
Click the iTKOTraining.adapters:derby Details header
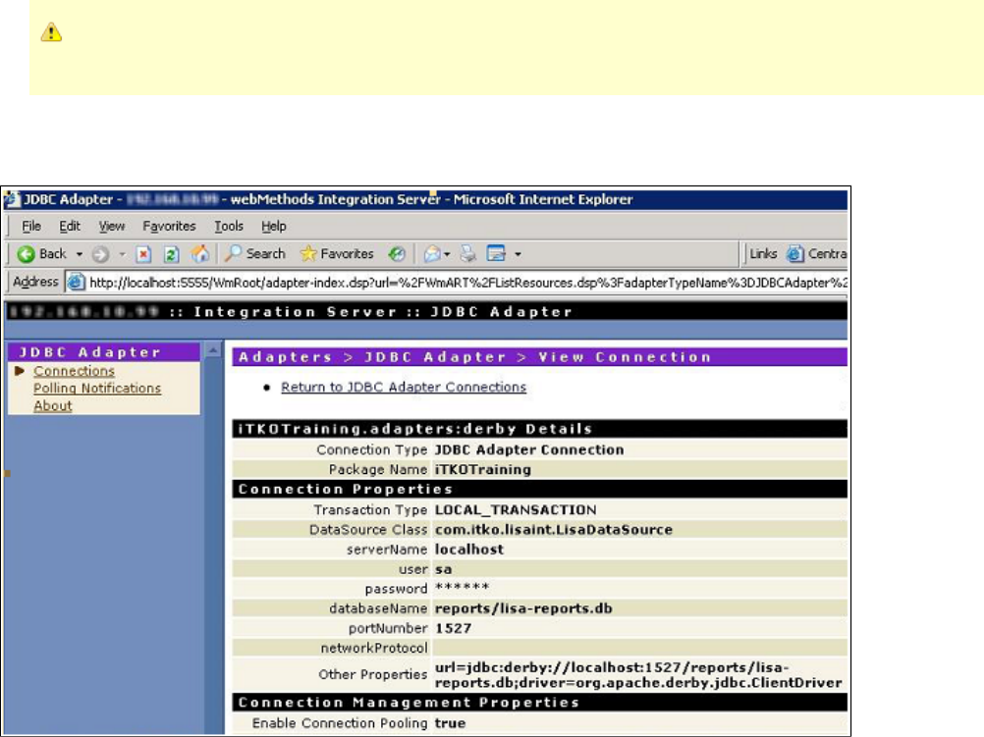[540, 429]
